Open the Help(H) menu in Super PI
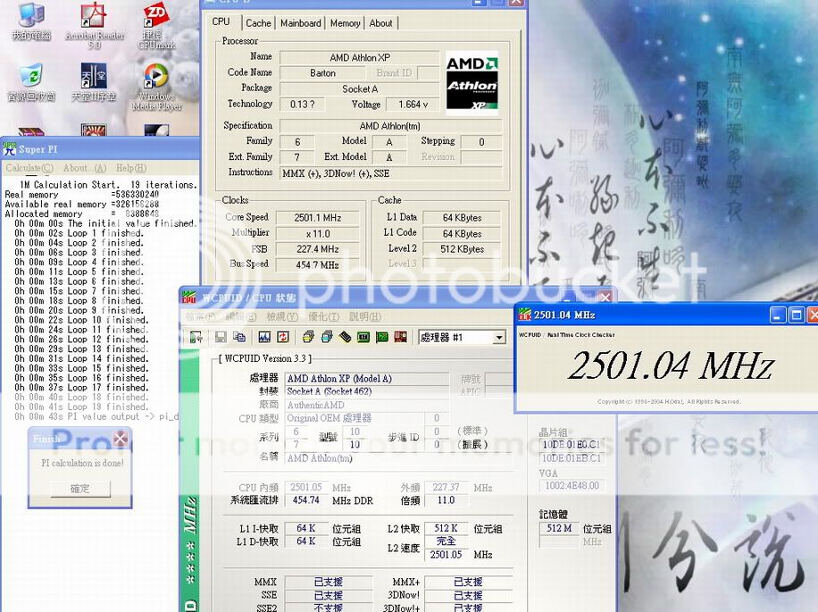Image resolution: width=818 pixels, height=612 pixels. coord(131,168)
